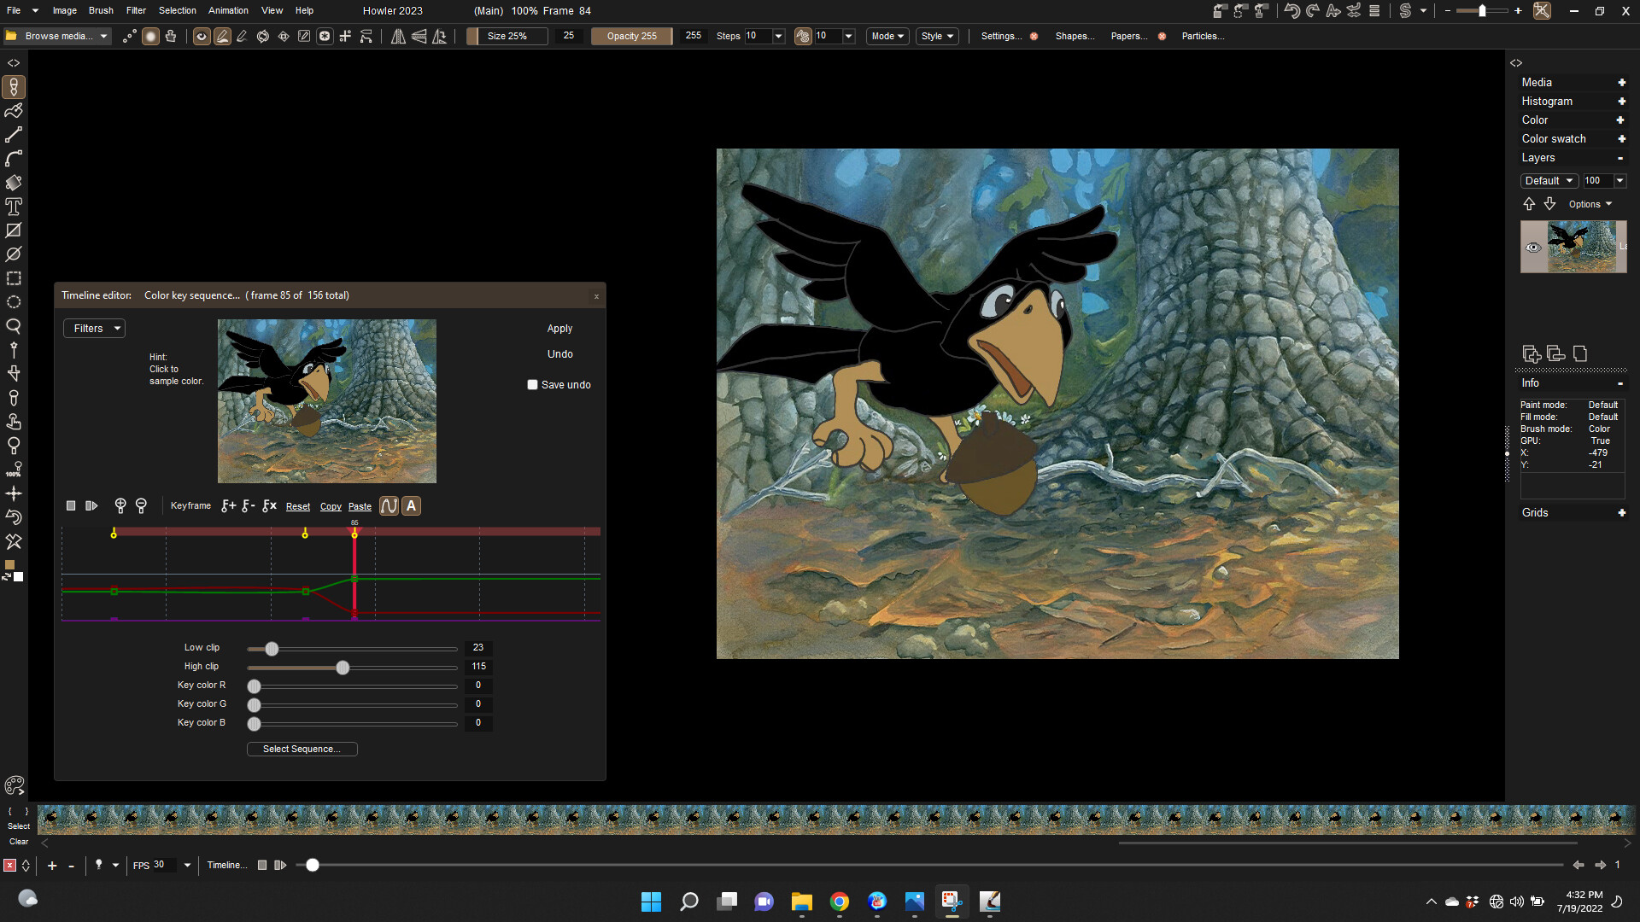Open the FPS dropdown at the bottom
The width and height of the screenshot is (1640, 922).
click(x=187, y=866)
